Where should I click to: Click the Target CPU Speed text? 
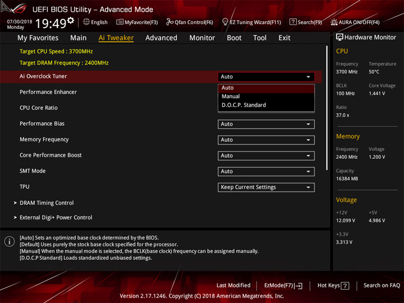click(x=56, y=51)
